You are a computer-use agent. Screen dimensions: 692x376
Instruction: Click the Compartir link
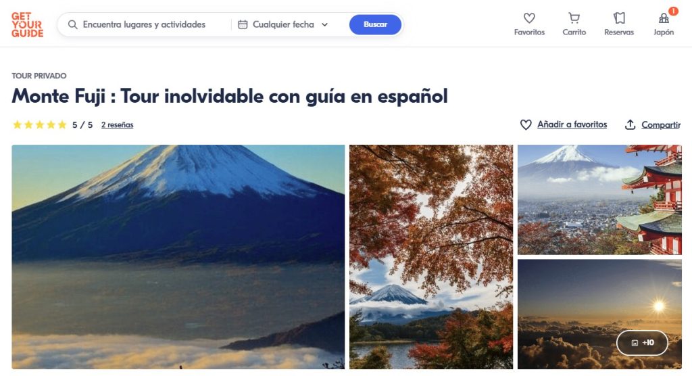point(661,125)
